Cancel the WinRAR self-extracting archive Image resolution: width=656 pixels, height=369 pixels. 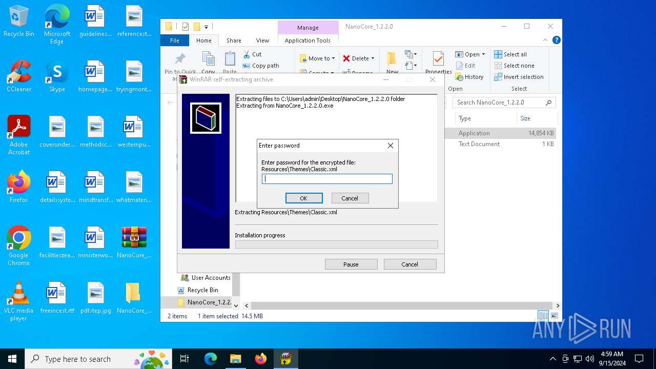pyautogui.click(x=410, y=264)
